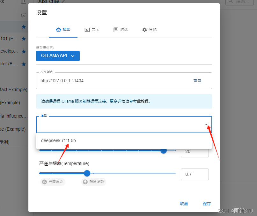Choose the 严谨细致 preset chip
This screenshot has width=257, height=216.
53,182
